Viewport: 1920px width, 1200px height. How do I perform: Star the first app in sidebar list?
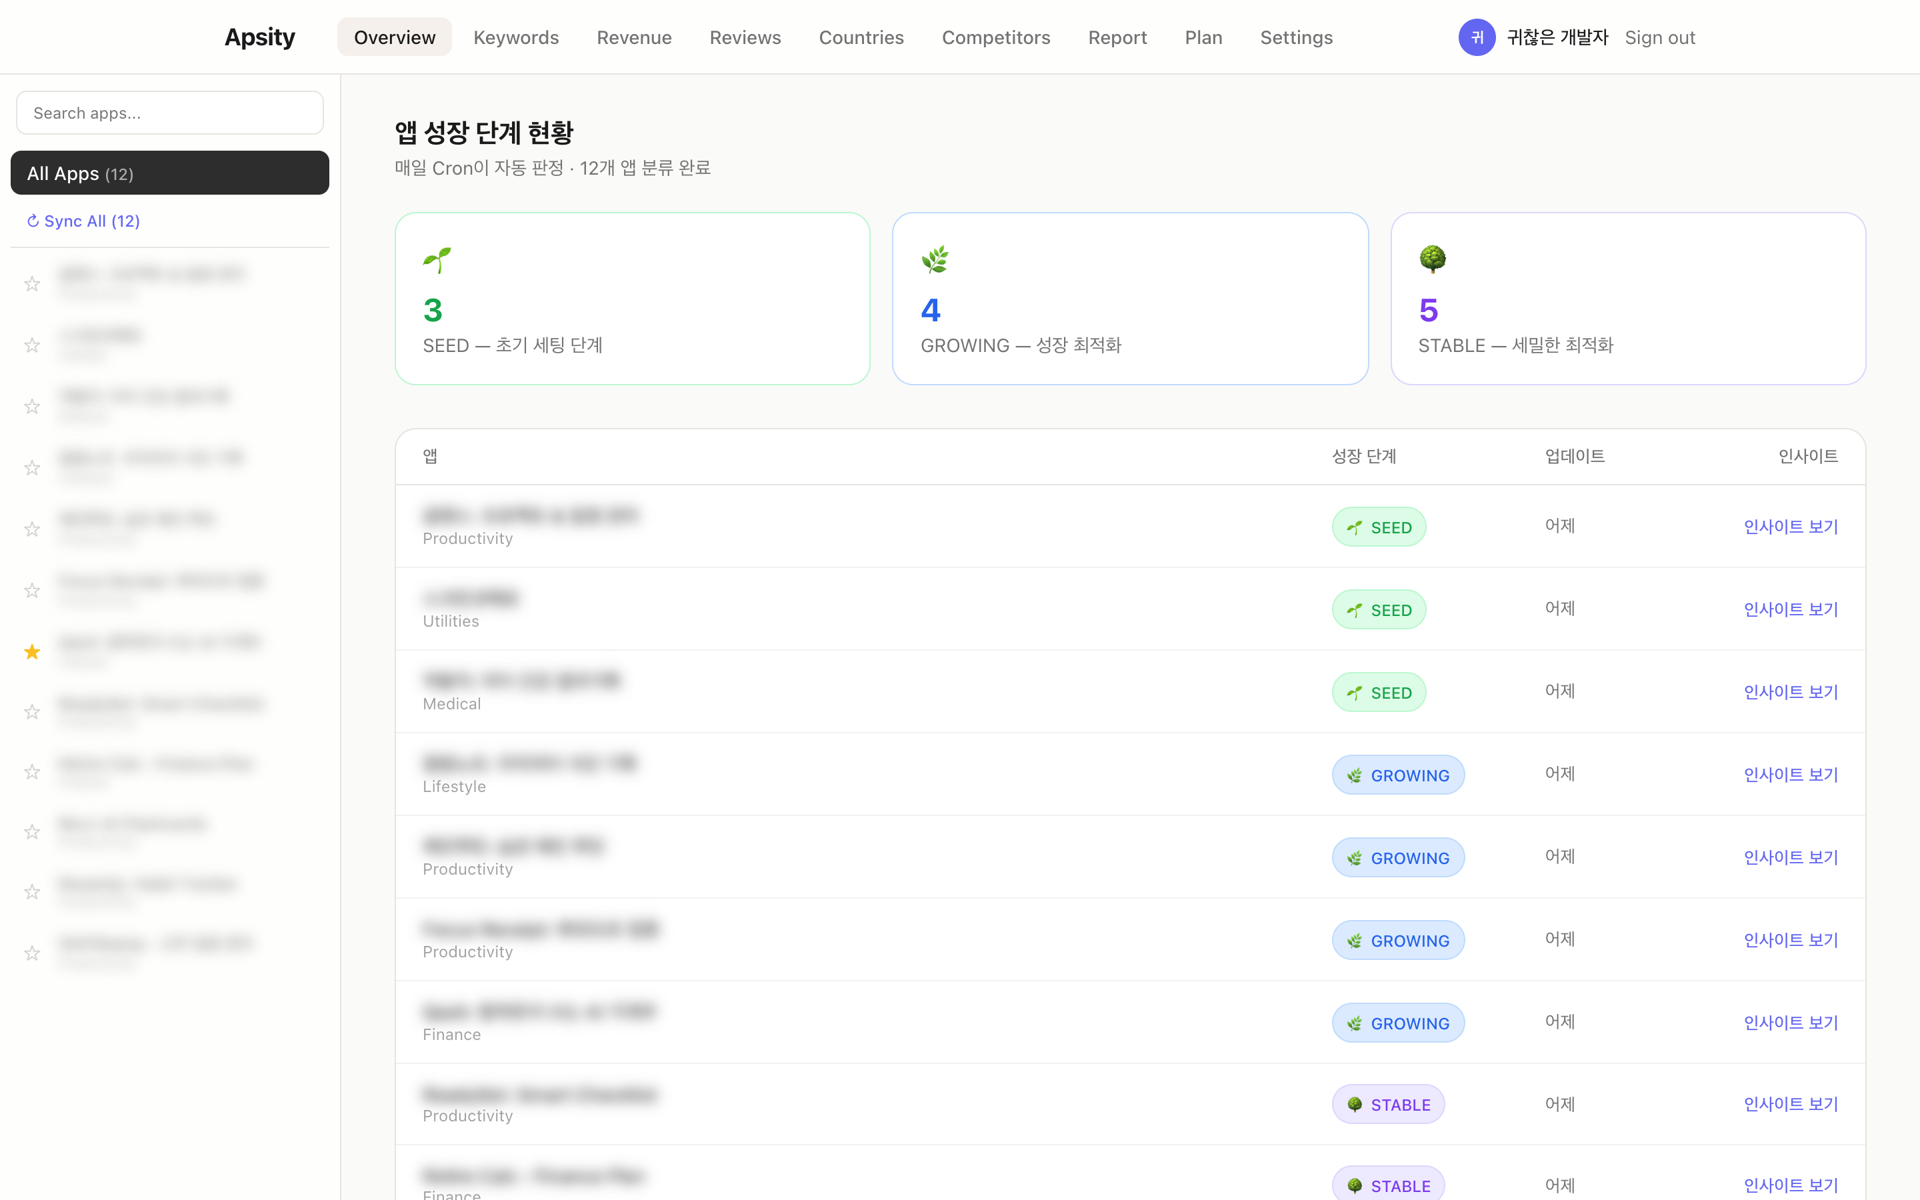32,283
